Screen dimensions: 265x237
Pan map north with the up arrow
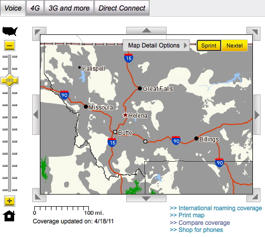tap(146, 30)
